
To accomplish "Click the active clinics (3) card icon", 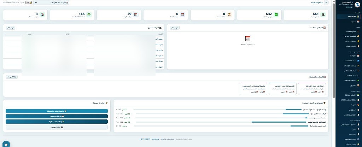I will click(x=42, y=14).
